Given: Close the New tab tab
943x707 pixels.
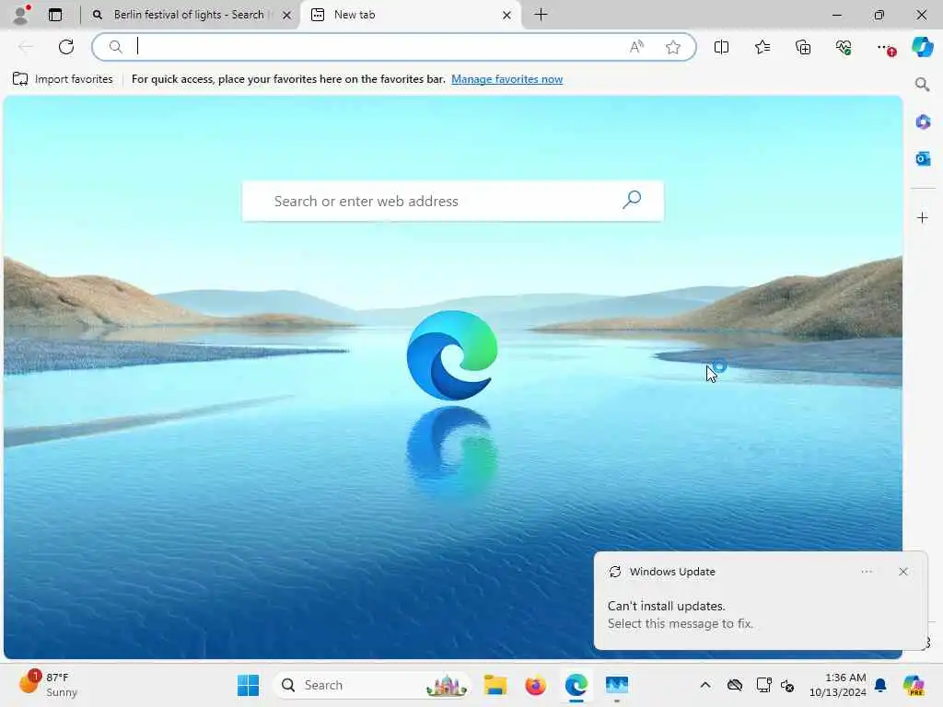Looking at the screenshot, I should (507, 15).
